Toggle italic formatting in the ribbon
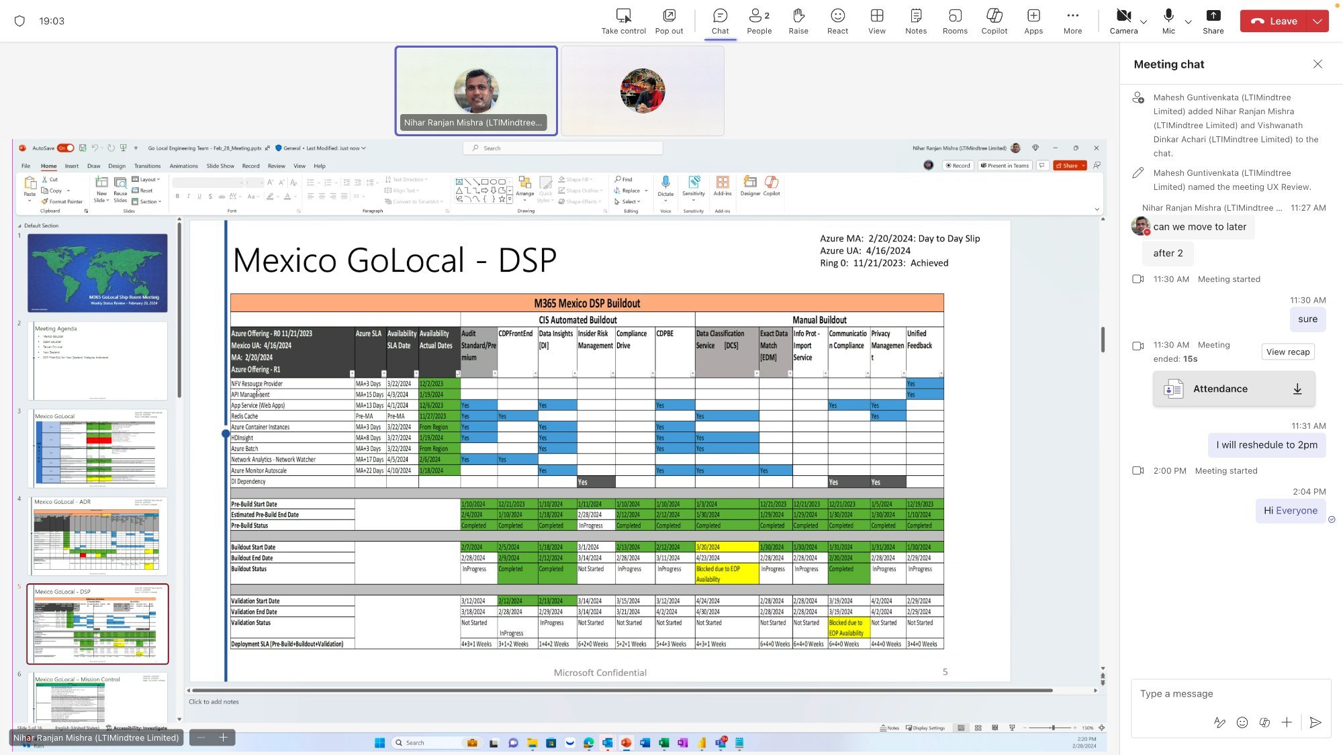Screen dimensions: 1343x755 tap(189, 196)
